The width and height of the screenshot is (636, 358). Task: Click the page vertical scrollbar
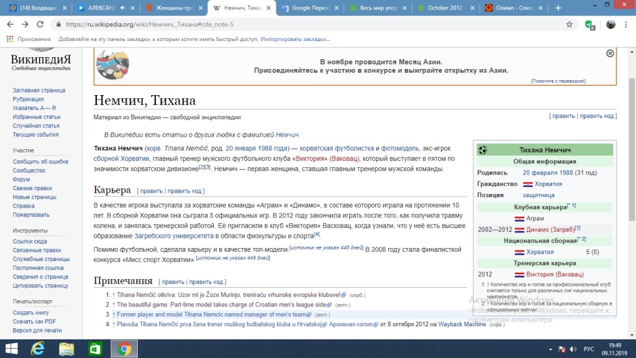(632, 150)
